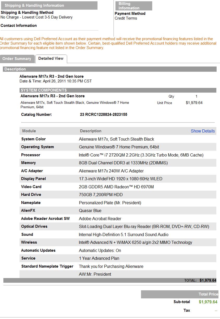Click the "Sub-total" label
Image resolution: width=220 pixels, height=319 pixels.
click(x=182, y=302)
